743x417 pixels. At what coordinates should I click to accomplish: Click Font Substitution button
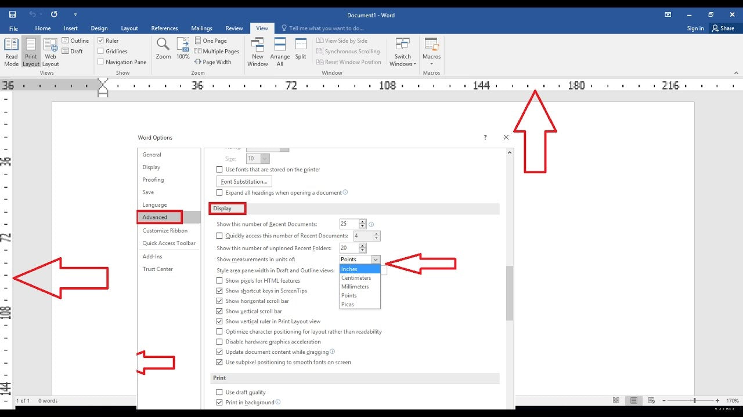(244, 181)
